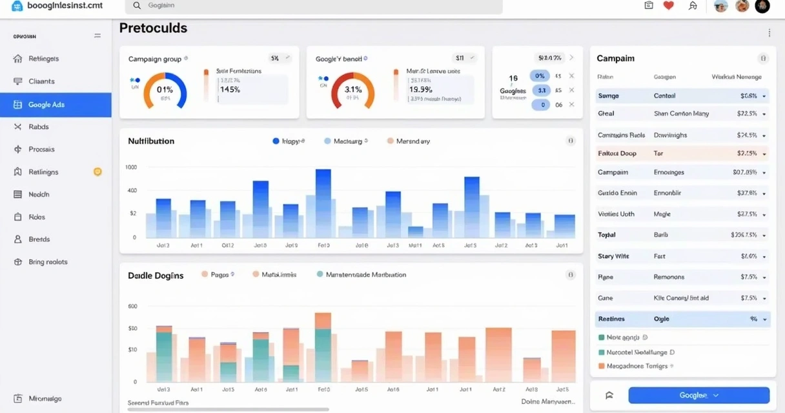This screenshot has width=785, height=413.
Task: Select Google Ads in the sidebar
Action: pyautogui.click(x=45, y=103)
